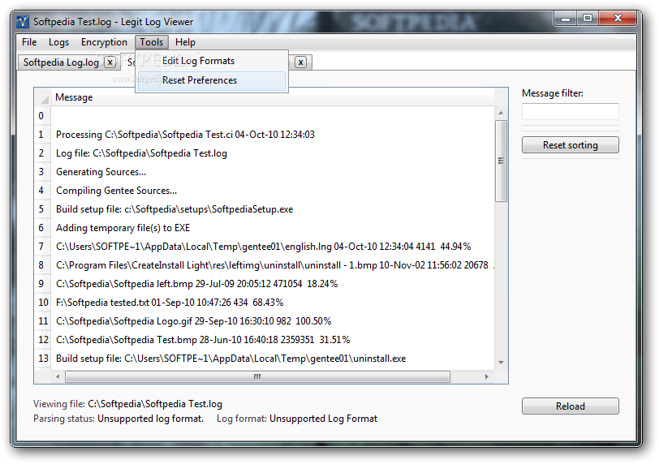
Task: Select the 'F:\Softpedia tested.txt' row
Action: (273, 303)
